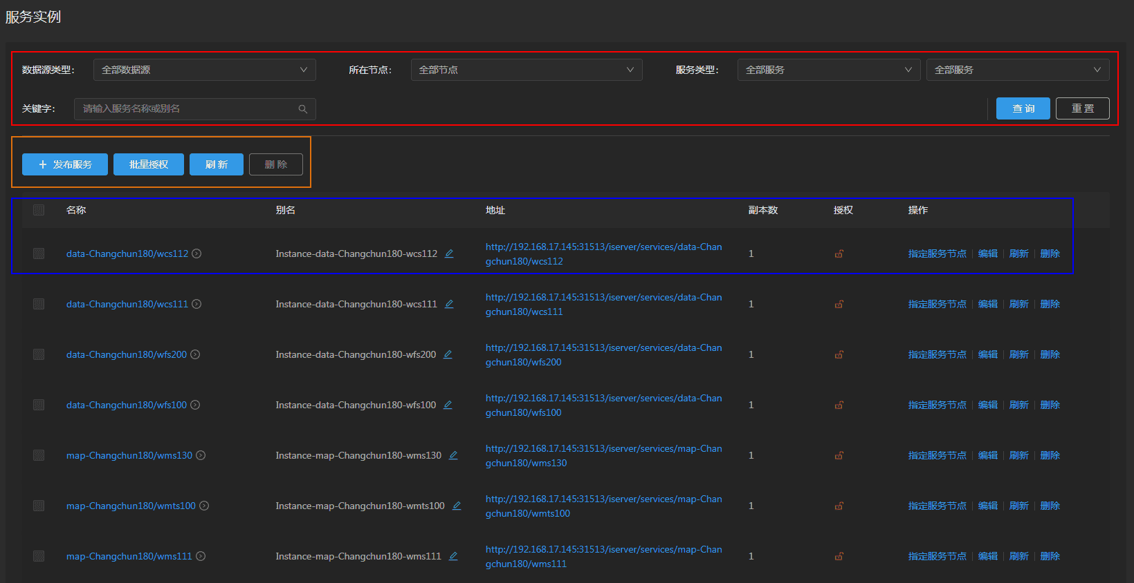Expand the 所在节点 dropdown
The height and width of the screenshot is (583, 1134).
526,70
